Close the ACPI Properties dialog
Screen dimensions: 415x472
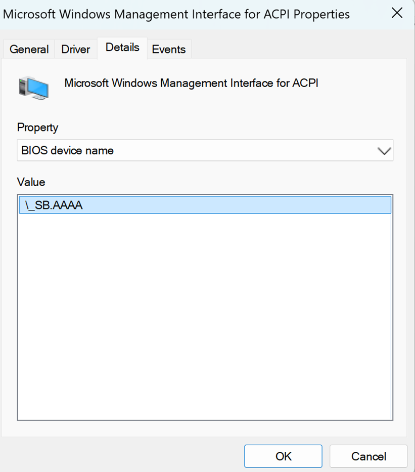(397, 13)
